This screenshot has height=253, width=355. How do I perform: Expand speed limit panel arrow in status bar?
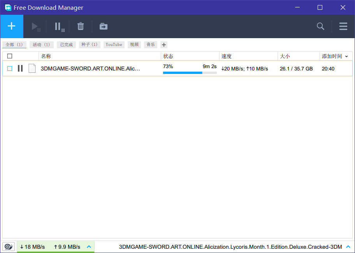click(89, 247)
